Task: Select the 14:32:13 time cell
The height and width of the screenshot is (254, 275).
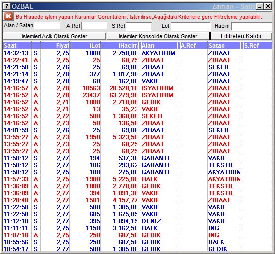Action: (x=16, y=53)
